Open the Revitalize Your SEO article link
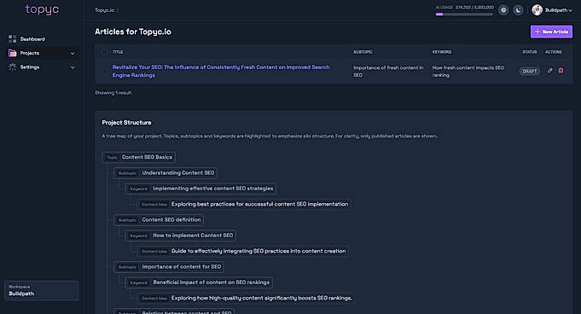This screenshot has height=314, width=581. point(221,71)
